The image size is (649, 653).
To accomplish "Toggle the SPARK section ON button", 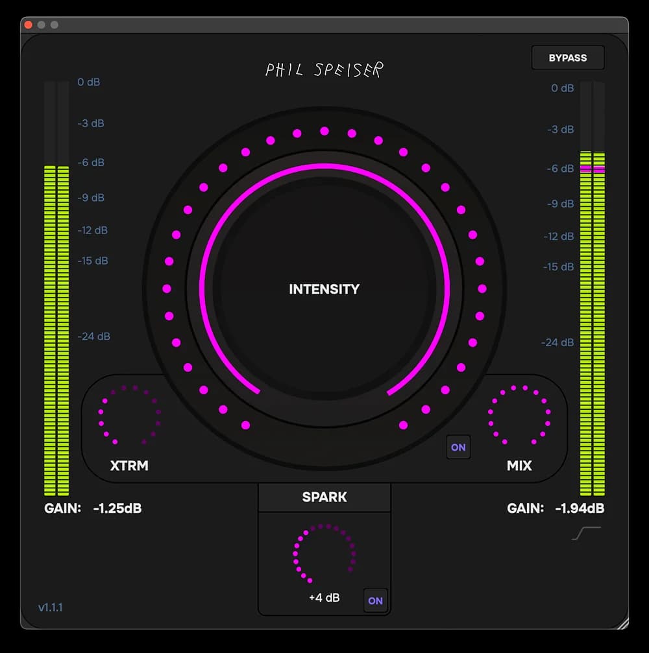I will [x=375, y=600].
